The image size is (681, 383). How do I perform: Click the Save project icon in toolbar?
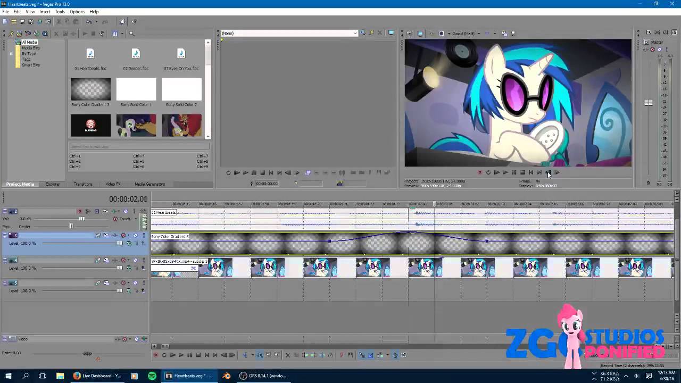(x=22, y=22)
